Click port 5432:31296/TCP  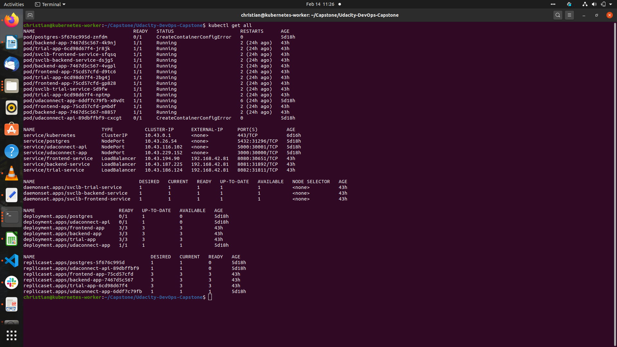tap(258, 141)
